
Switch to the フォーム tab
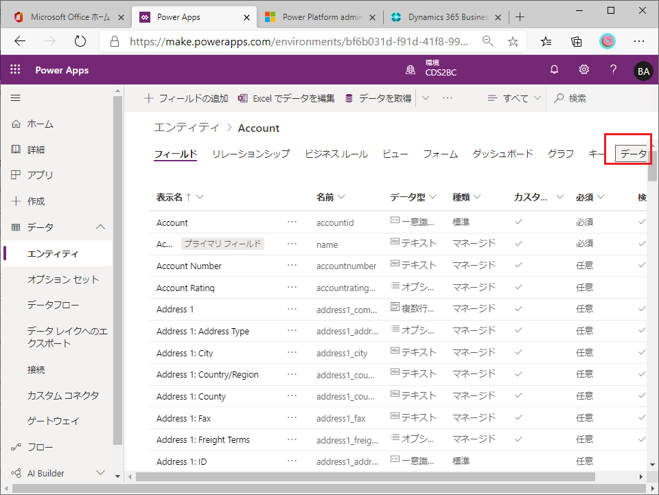[441, 154]
